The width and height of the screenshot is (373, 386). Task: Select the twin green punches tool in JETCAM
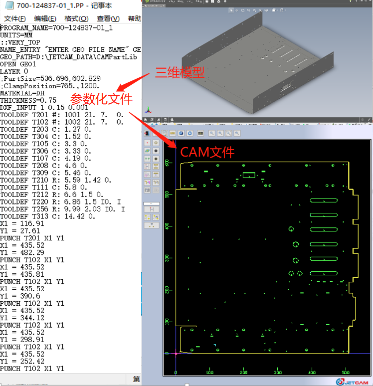point(147,159)
